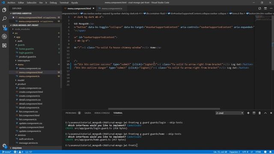Click into the terminal command prompt
Image resolution: width=274 pixels, height=154 pixels.
(x=137, y=145)
